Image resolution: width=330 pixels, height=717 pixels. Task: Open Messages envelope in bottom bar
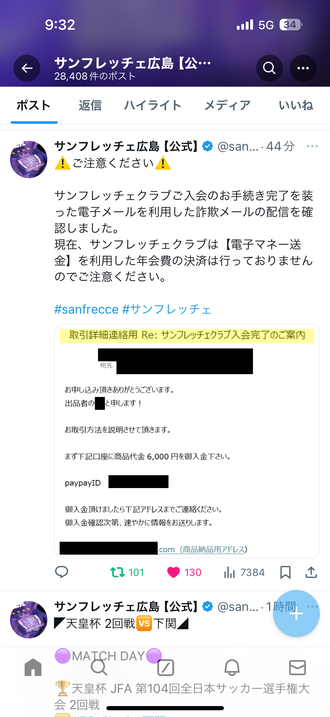click(297, 667)
